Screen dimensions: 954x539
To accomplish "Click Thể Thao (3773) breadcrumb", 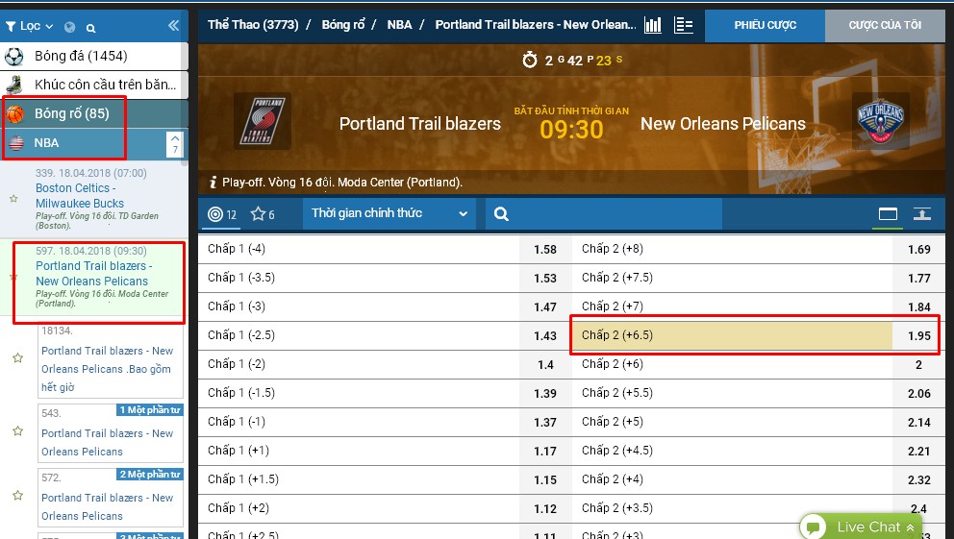I will [x=253, y=25].
